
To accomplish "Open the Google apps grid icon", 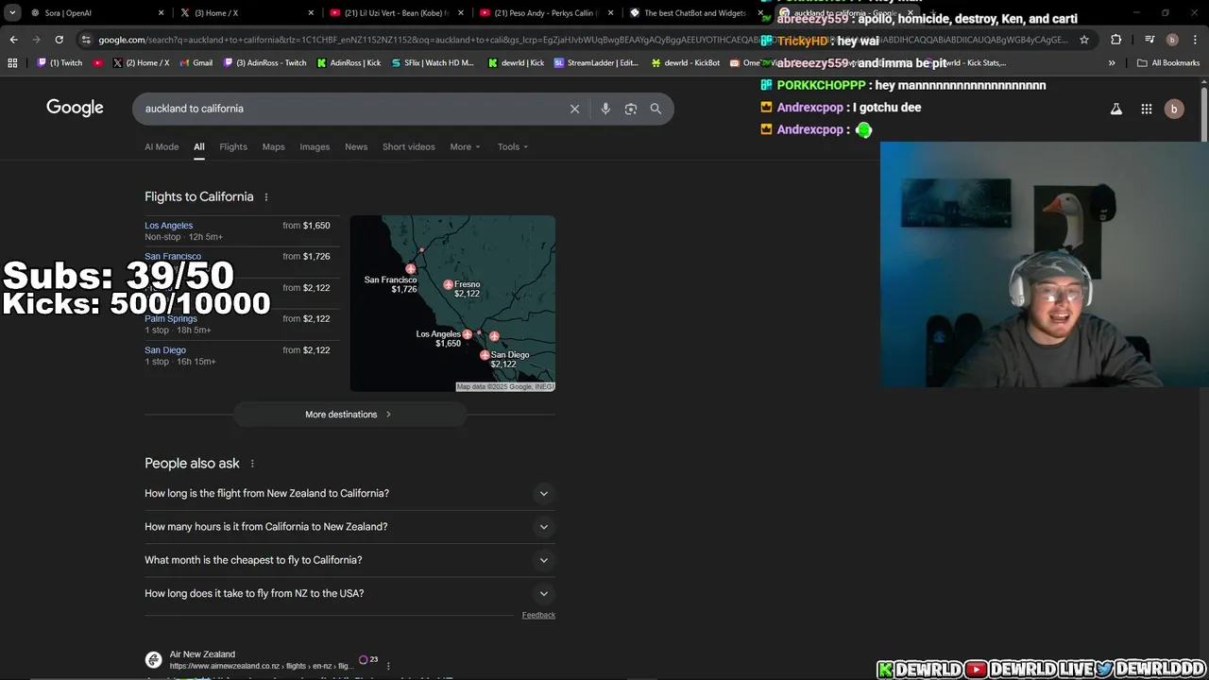I will [x=1147, y=109].
